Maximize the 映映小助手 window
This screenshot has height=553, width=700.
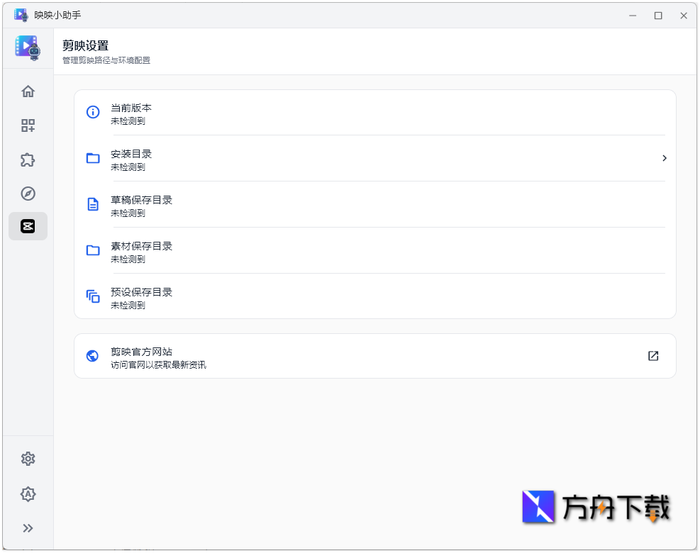[658, 16]
